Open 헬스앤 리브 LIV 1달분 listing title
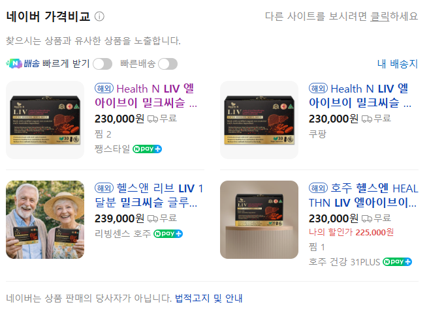The width and height of the screenshot is (429, 311). click(149, 196)
